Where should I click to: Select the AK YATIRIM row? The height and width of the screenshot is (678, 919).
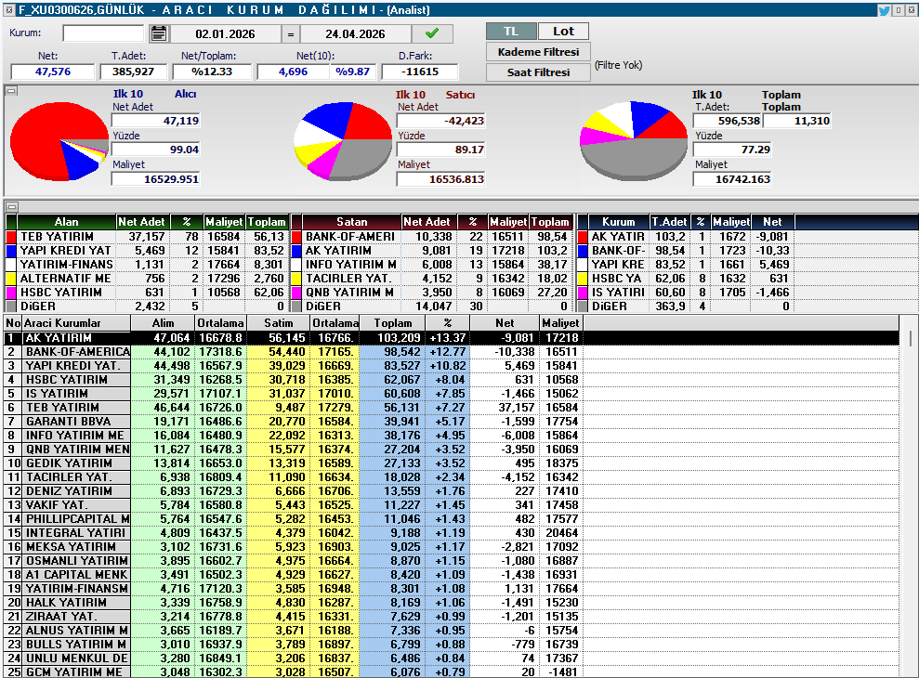[452, 337]
